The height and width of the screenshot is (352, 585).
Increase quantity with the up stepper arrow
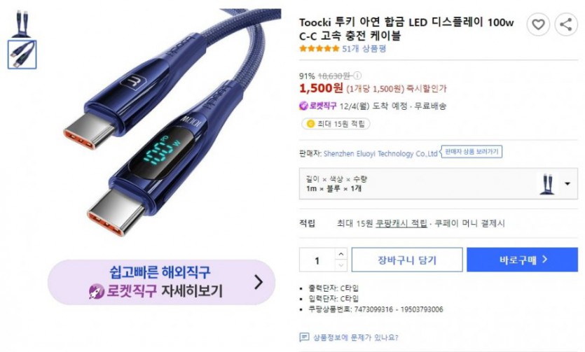[341, 254]
